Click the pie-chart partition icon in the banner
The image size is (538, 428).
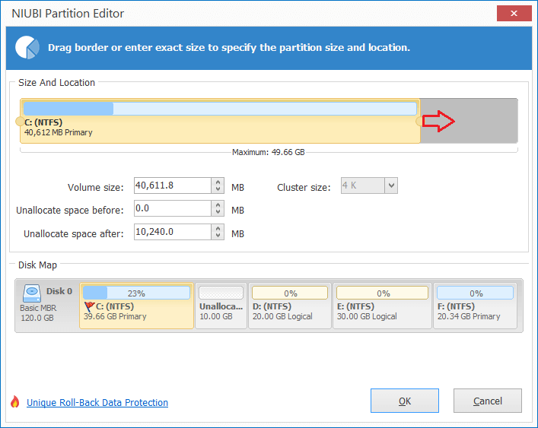tap(27, 47)
